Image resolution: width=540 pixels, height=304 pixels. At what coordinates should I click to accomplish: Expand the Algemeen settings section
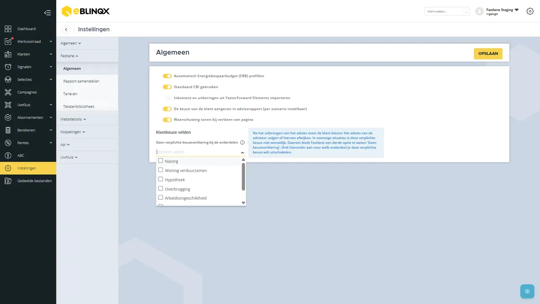[71, 43]
